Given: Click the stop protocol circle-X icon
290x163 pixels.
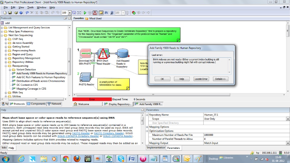Looking at the screenshot, I should 90,13.
